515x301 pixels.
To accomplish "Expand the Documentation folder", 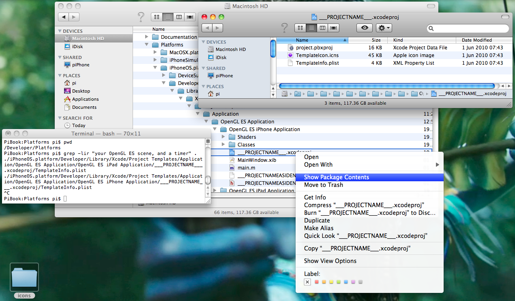I will coord(147,37).
